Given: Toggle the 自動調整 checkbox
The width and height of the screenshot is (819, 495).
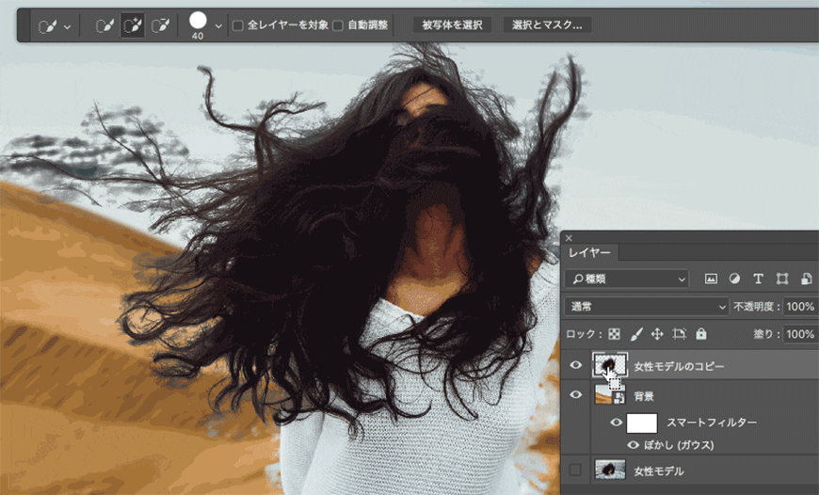Looking at the screenshot, I should tap(338, 25).
